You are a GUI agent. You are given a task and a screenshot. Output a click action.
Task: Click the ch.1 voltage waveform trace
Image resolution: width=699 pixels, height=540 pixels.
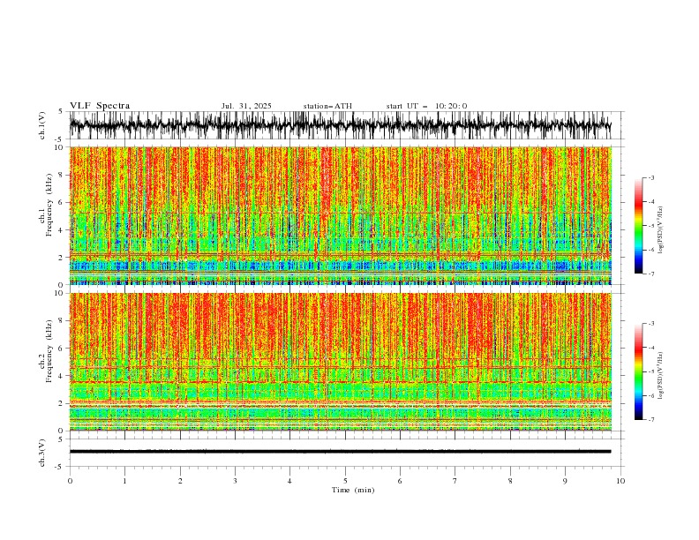point(340,125)
